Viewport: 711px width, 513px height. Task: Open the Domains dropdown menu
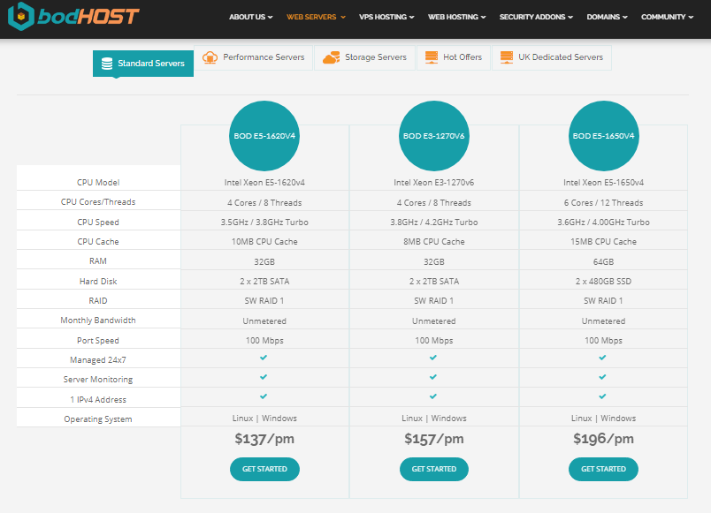point(607,17)
